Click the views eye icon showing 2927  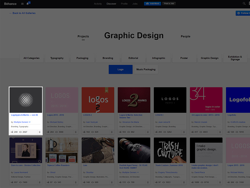point(20,132)
